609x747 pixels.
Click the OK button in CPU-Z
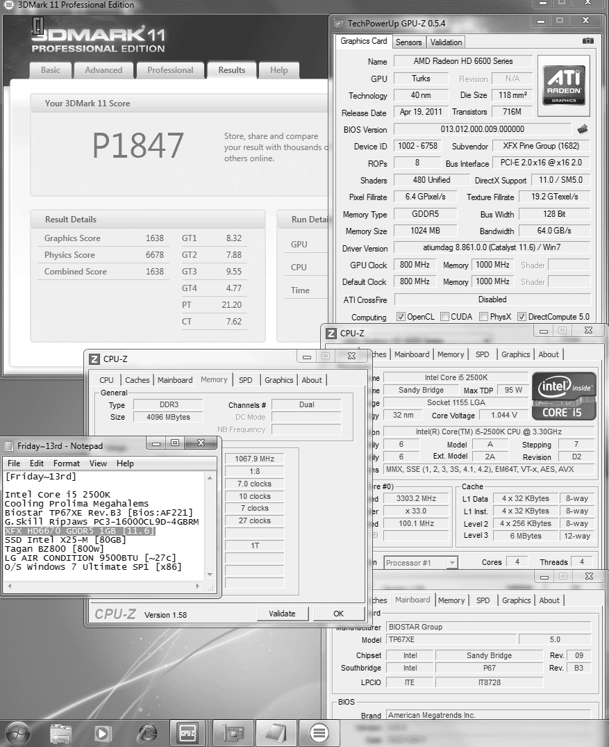pyautogui.click(x=339, y=614)
